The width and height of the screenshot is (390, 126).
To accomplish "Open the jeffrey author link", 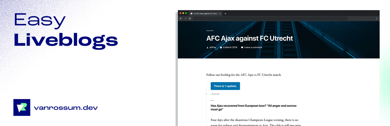I will (213, 47).
